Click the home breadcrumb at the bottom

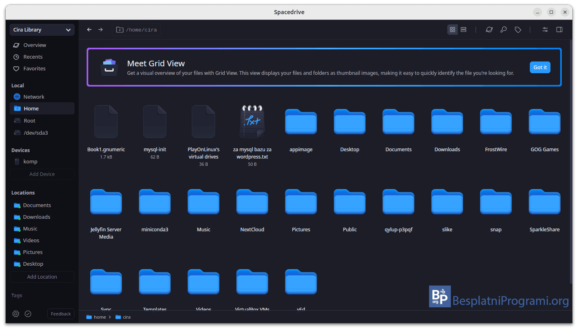point(96,317)
